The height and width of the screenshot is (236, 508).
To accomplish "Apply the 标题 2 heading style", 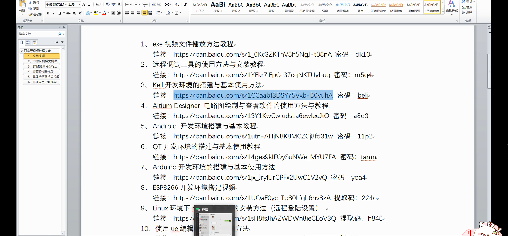I will 236,7.
